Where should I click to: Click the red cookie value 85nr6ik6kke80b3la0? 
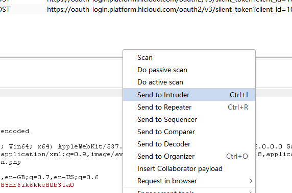coord(37,185)
